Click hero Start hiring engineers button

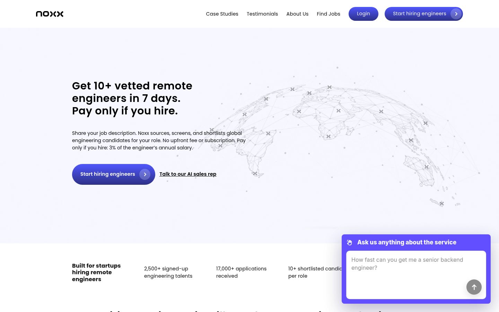114,174
